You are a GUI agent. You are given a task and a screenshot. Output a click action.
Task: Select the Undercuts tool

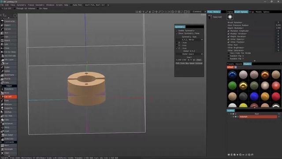tap(9, 139)
